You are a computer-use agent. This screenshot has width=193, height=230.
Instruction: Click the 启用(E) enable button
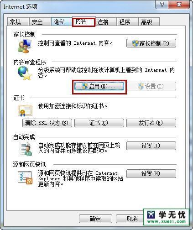[x=99, y=86]
